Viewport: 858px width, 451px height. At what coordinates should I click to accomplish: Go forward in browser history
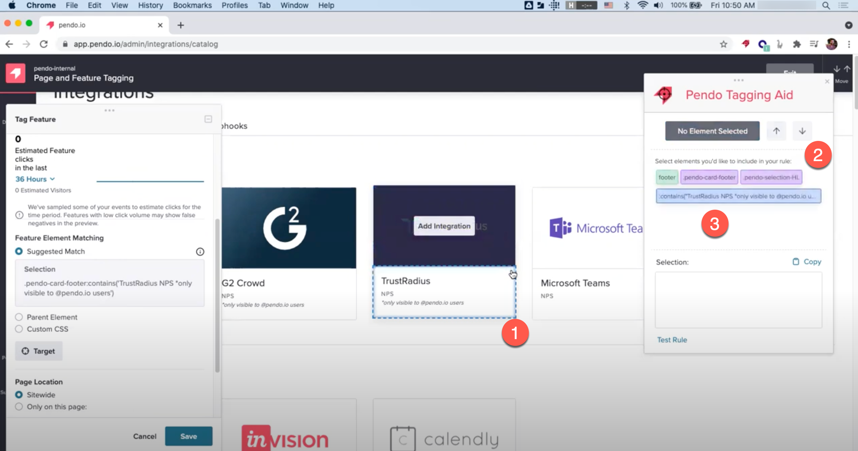(26, 44)
